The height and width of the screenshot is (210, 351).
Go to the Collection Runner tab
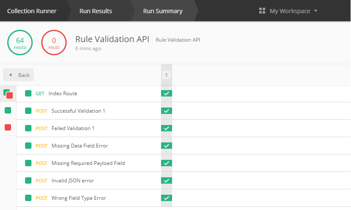pyautogui.click(x=32, y=11)
